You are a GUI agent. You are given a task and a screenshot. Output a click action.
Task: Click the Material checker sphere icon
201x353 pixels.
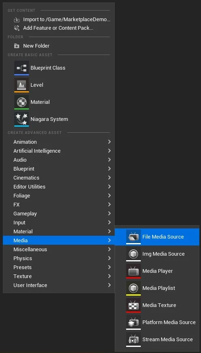pyautogui.click(x=22, y=102)
